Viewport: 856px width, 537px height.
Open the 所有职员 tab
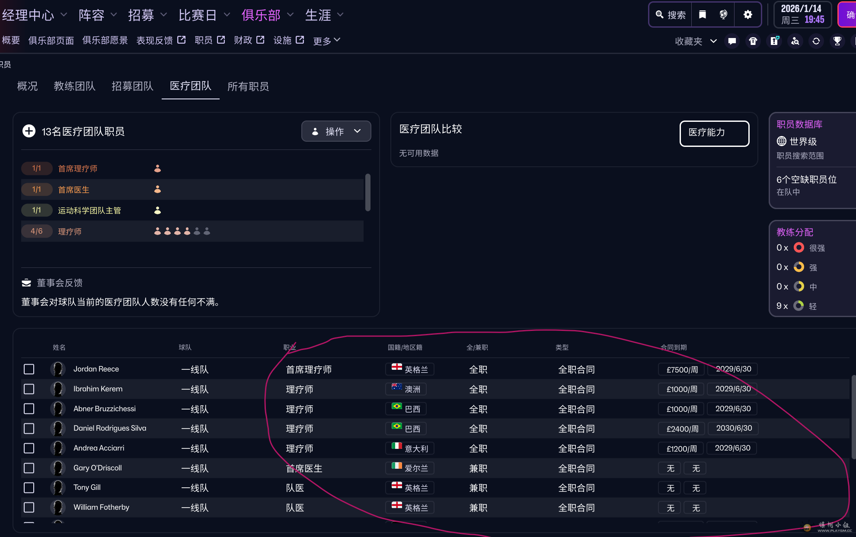coord(248,86)
